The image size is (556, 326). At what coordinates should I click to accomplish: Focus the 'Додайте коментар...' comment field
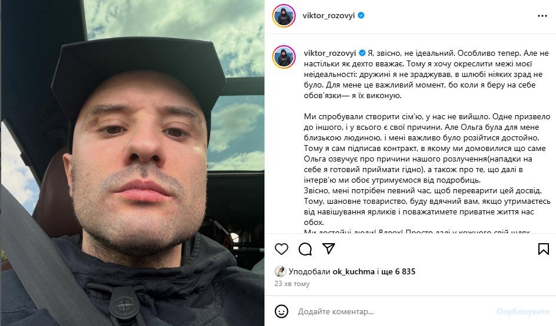(x=393, y=311)
